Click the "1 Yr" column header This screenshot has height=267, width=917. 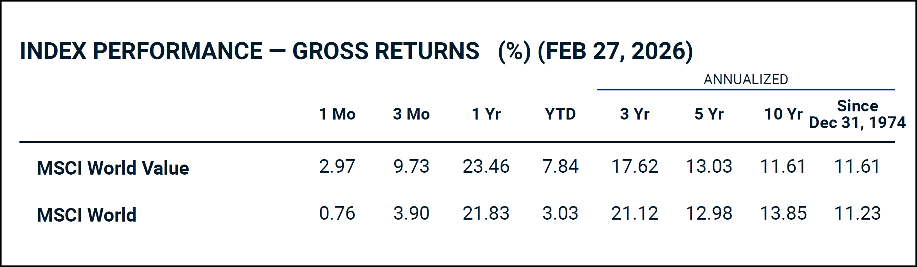pos(486,114)
